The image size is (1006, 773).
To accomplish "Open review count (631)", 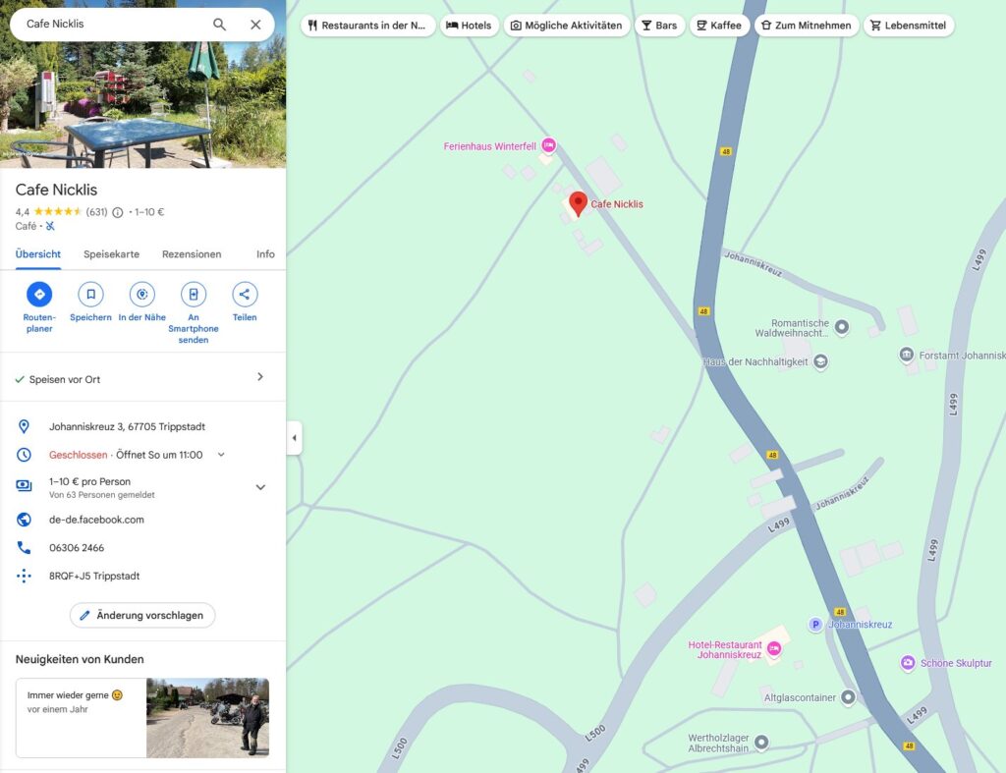I will 97,212.
